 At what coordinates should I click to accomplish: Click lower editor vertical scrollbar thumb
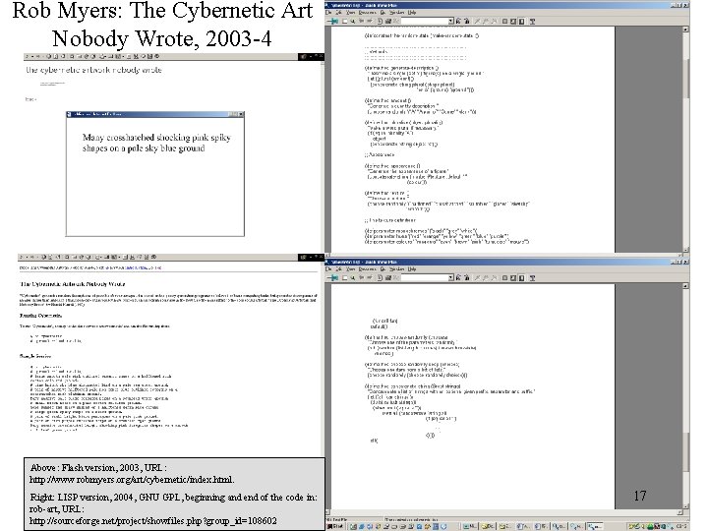[686, 451]
